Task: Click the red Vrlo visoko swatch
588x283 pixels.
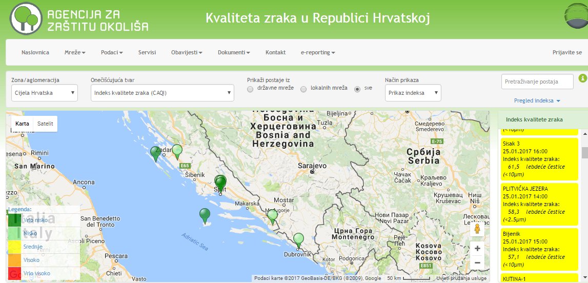Action: point(15,273)
